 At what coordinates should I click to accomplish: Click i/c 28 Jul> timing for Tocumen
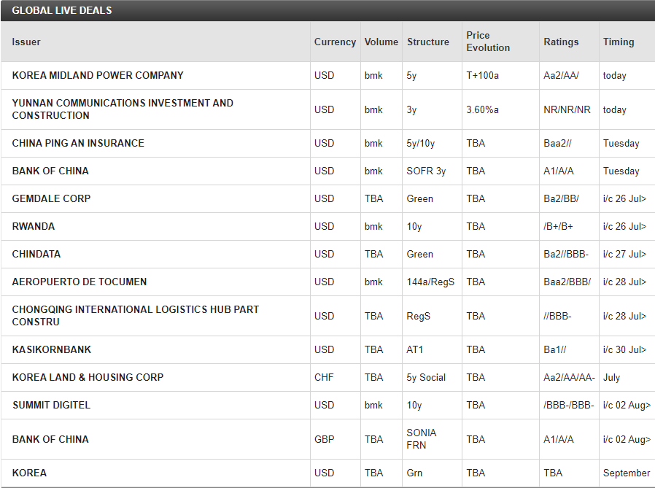click(x=624, y=282)
